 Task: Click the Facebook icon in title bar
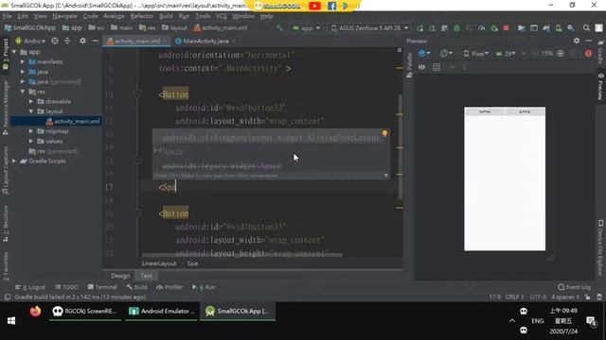pyautogui.click(x=331, y=6)
